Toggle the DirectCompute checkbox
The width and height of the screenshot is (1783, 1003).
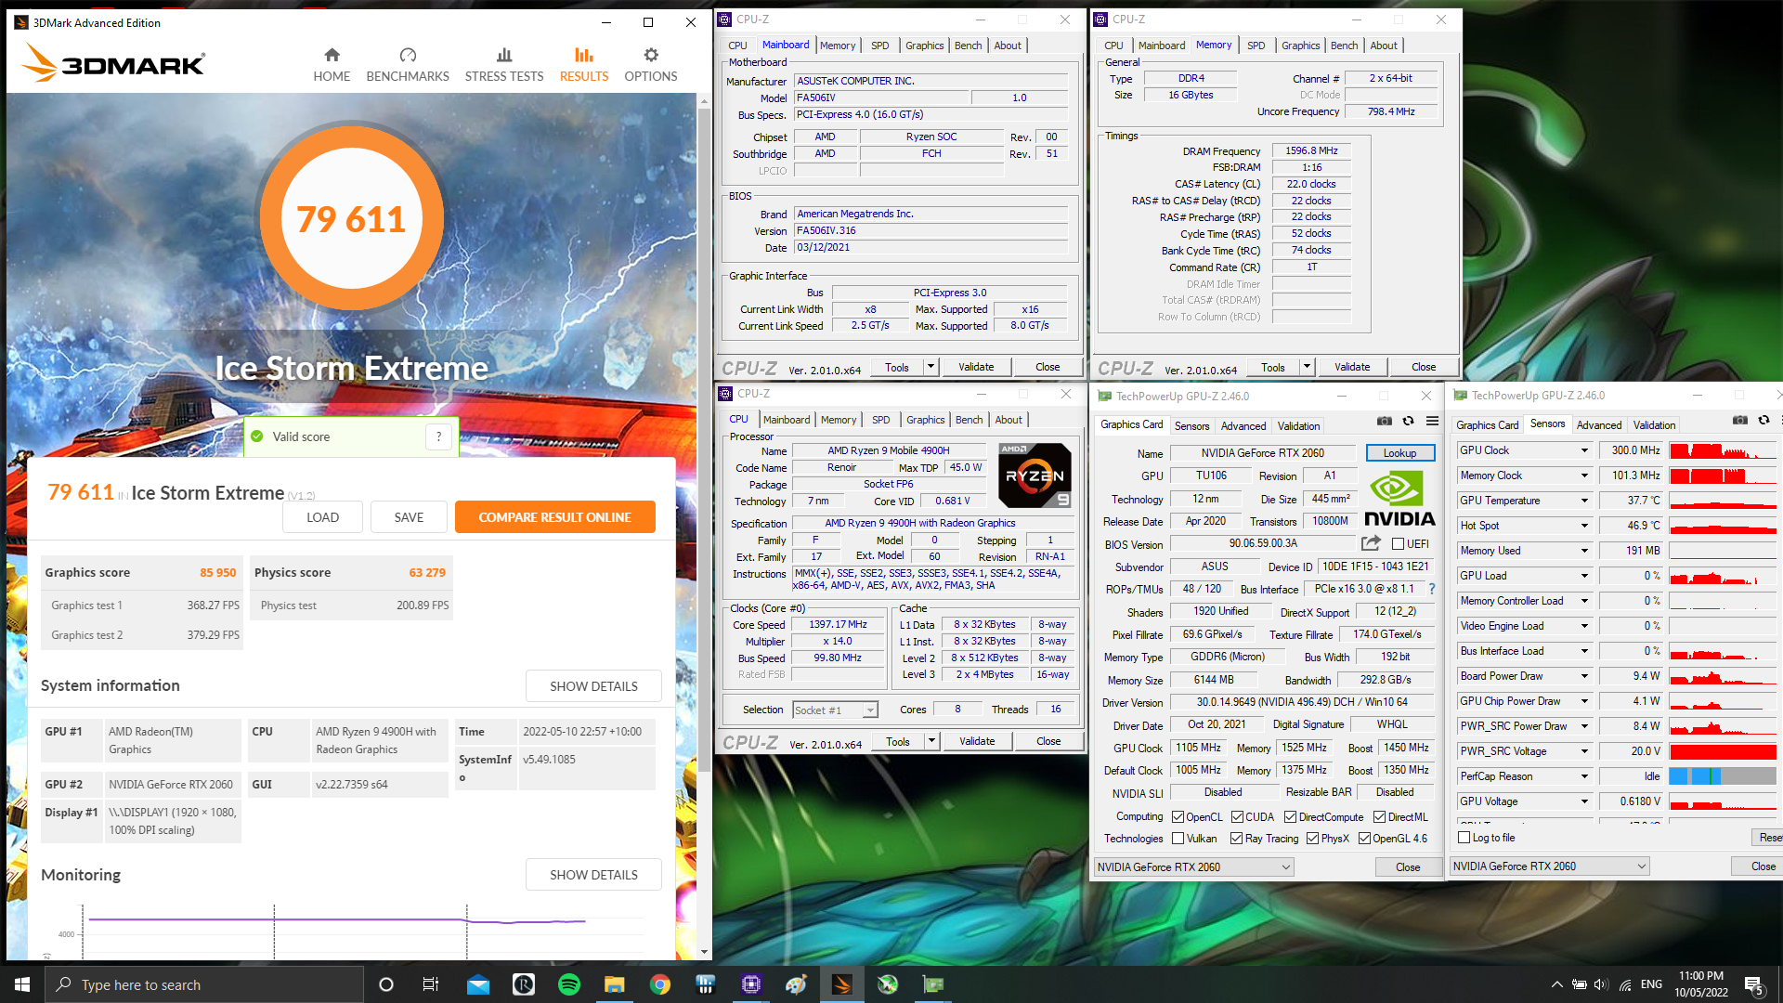(x=1290, y=817)
